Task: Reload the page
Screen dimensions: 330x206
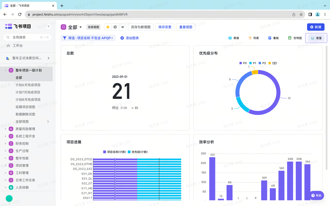Action: pyautogui.click(x=20, y=14)
